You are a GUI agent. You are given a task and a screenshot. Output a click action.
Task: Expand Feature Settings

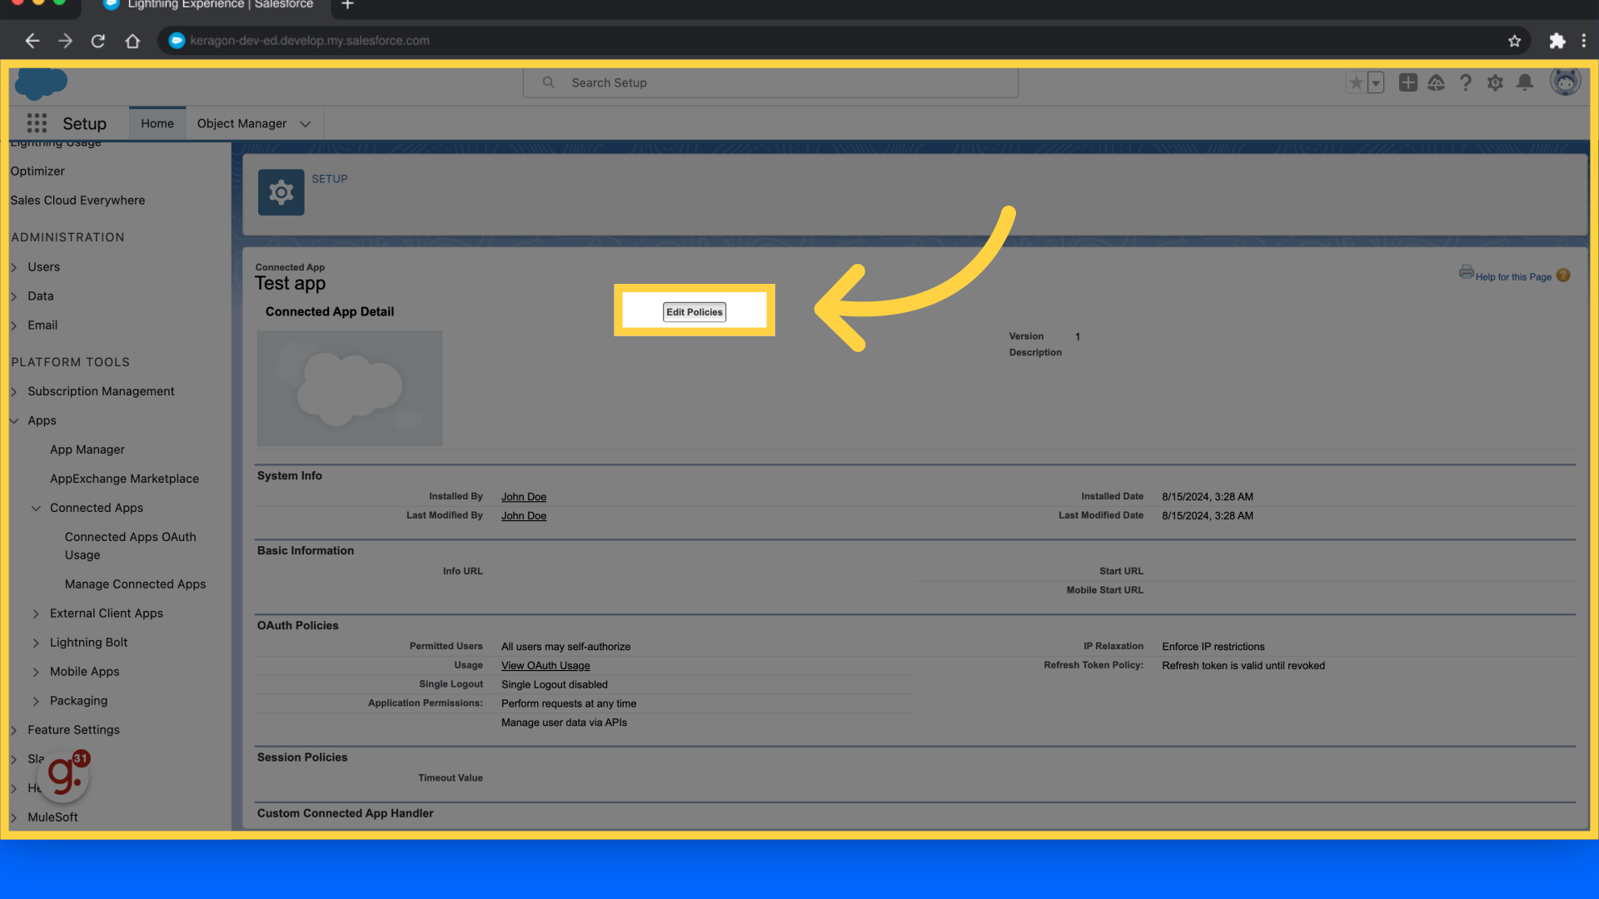coord(13,730)
